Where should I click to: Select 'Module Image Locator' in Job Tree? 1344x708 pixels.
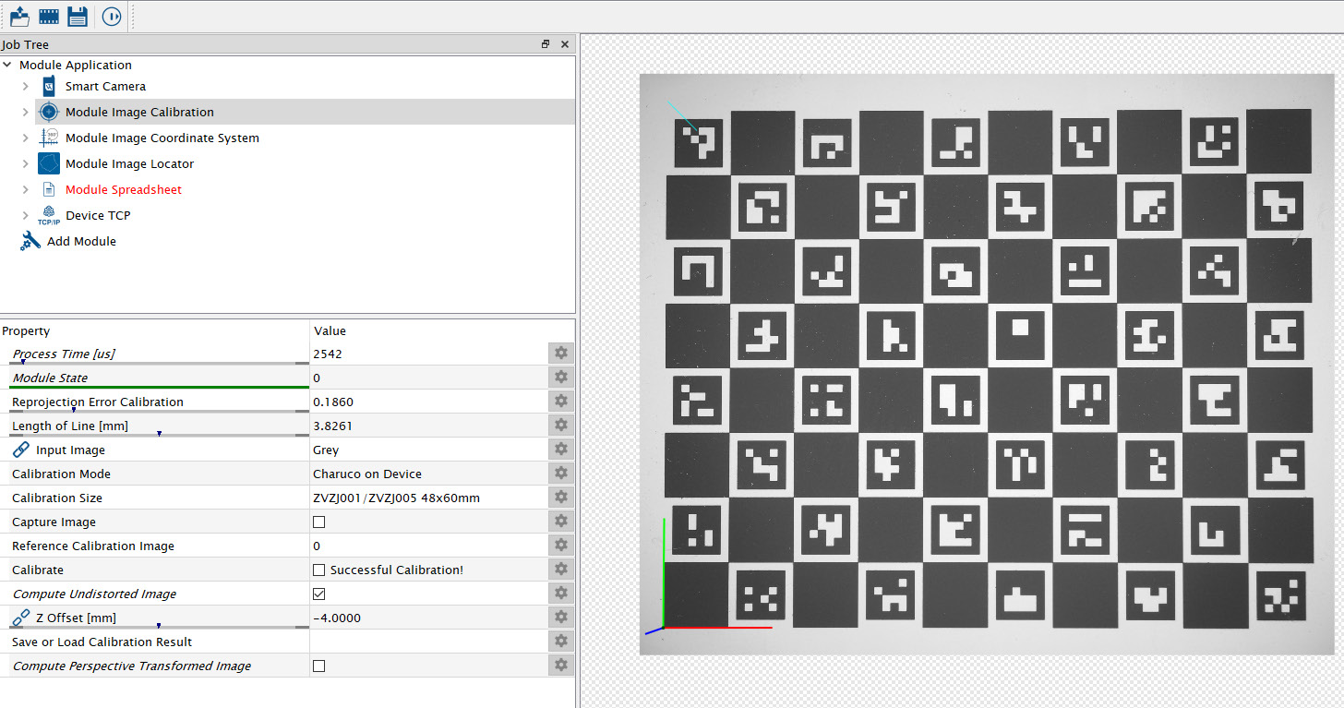(129, 163)
